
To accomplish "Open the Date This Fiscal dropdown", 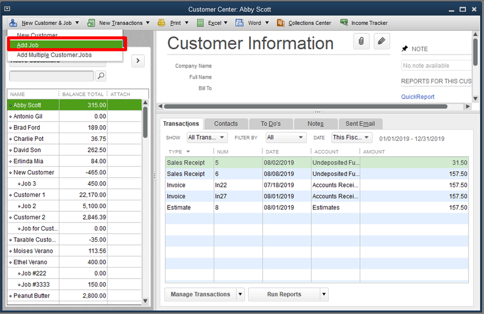I will pos(352,137).
